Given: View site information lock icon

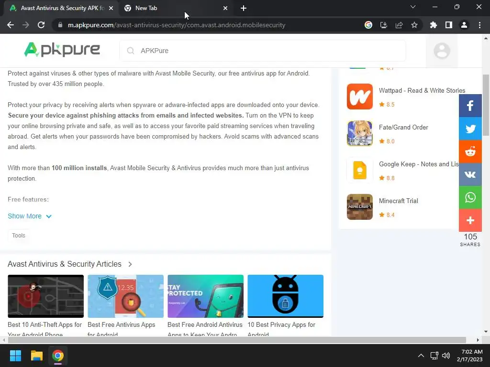Looking at the screenshot, I should 60,25.
